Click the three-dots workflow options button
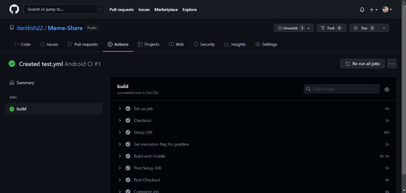This screenshot has width=406, height=193. pos(392,64)
